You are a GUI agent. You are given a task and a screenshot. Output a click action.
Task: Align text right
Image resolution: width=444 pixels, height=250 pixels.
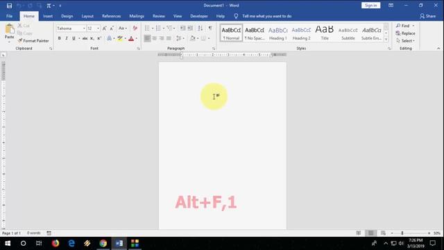[x=162, y=38]
